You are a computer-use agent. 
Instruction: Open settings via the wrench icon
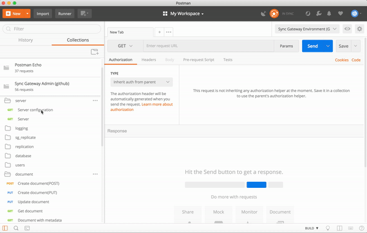[x=319, y=13]
